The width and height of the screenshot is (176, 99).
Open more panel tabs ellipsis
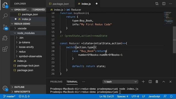pyautogui.click(x=84, y=82)
